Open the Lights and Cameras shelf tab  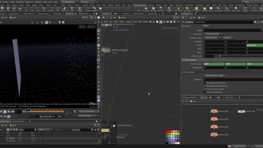[x=141, y=5]
